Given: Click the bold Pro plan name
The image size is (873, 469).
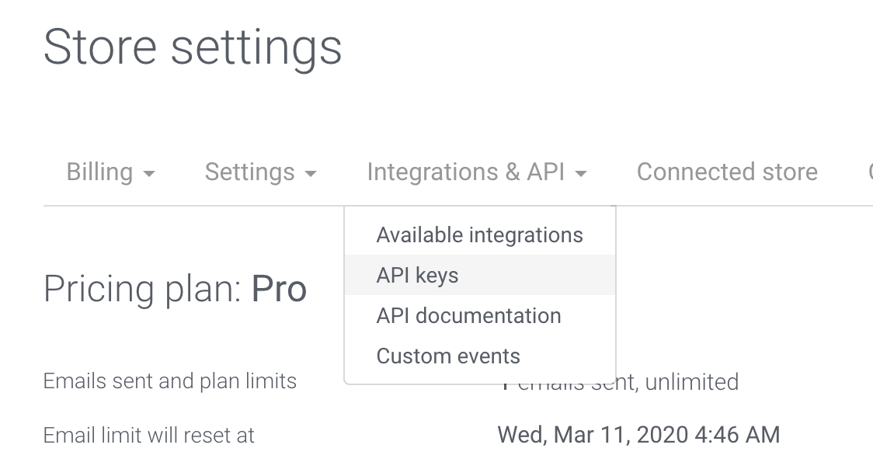Looking at the screenshot, I should (279, 289).
